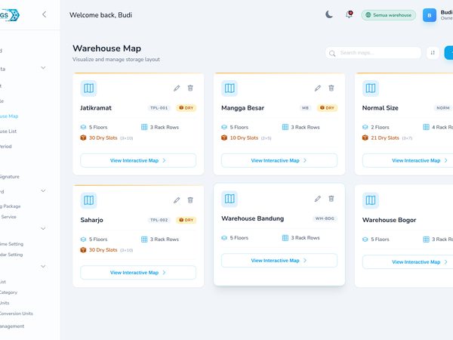Click the DRY badge on the Jatikramat card
This screenshot has height=340, width=453.
[186, 108]
